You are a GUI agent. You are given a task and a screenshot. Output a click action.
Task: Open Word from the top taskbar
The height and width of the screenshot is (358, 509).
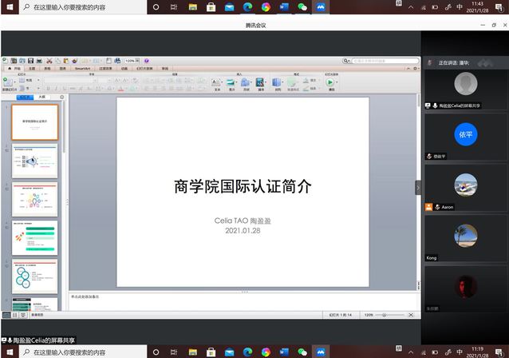pyautogui.click(x=283, y=6)
